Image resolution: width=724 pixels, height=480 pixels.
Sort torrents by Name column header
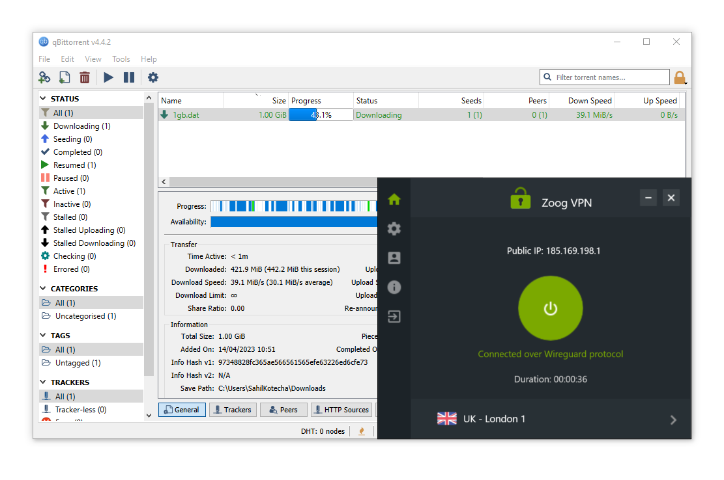[x=191, y=100]
